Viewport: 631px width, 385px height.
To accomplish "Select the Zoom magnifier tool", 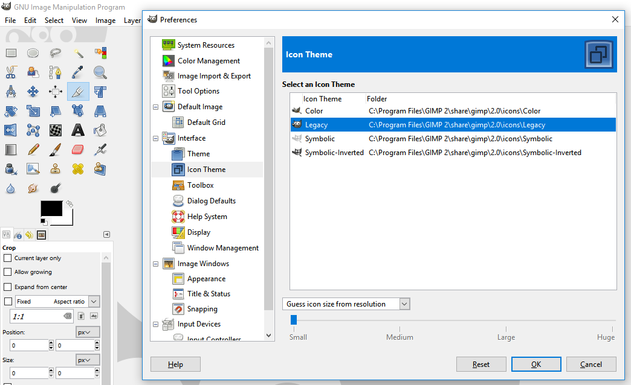I will [x=100, y=72].
